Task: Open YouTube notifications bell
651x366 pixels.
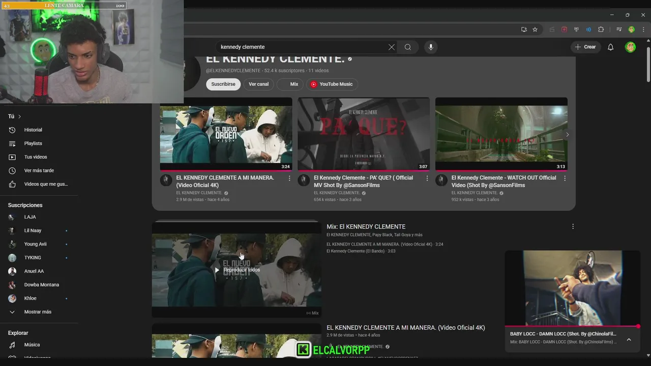Action: click(610, 47)
